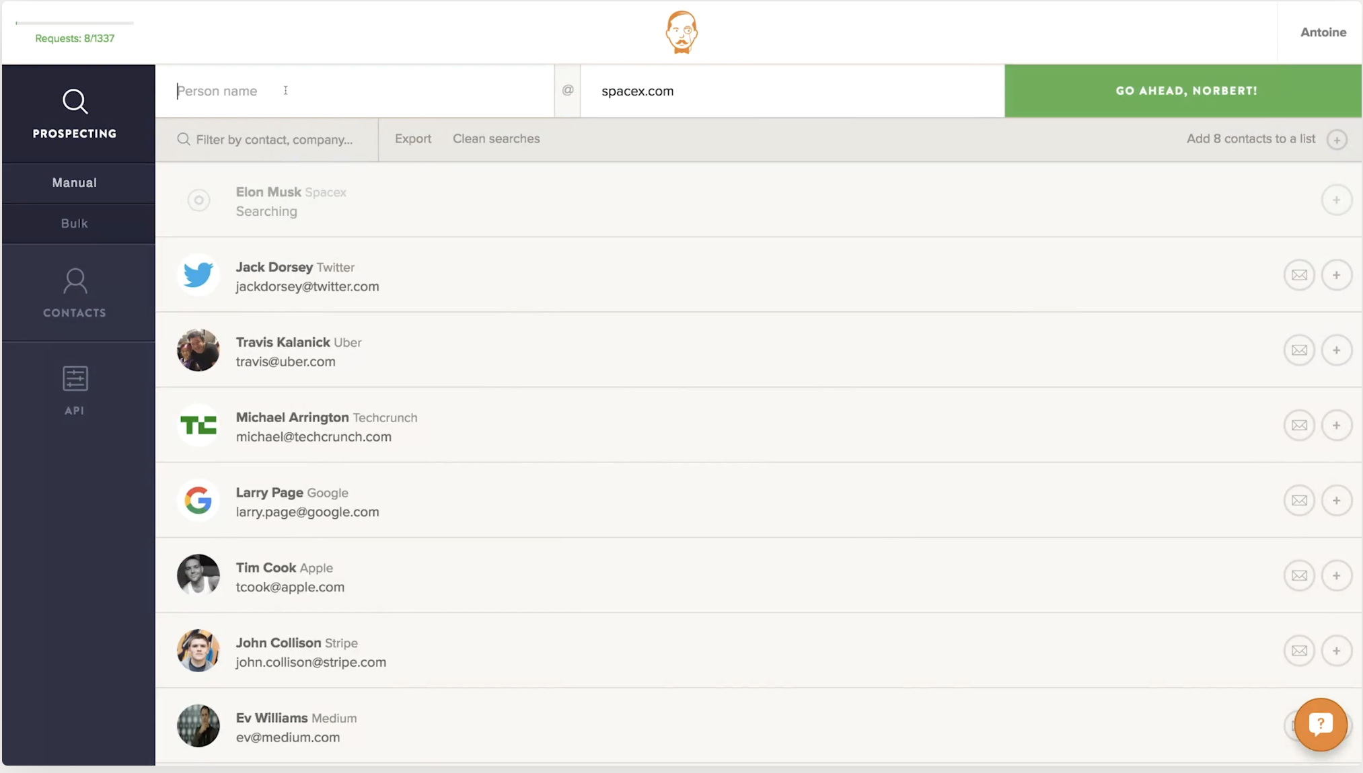Focus the Person name input field

355,91
